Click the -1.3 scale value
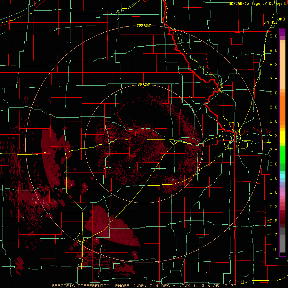The width and height of the screenshot is (288, 288). [272, 235]
